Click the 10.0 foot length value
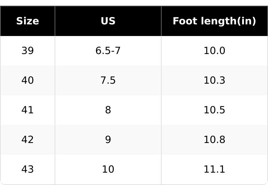This screenshot has height=185, width=268. click(x=214, y=51)
